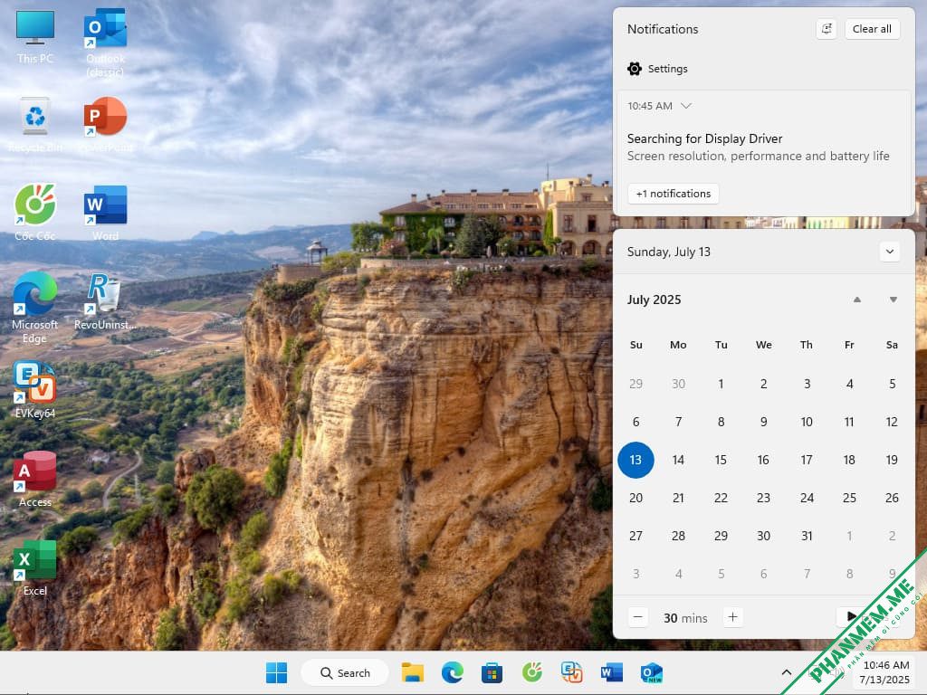This screenshot has height=695, width=927.
Task: Click the taskbar Search box
Action: [345, 672]
